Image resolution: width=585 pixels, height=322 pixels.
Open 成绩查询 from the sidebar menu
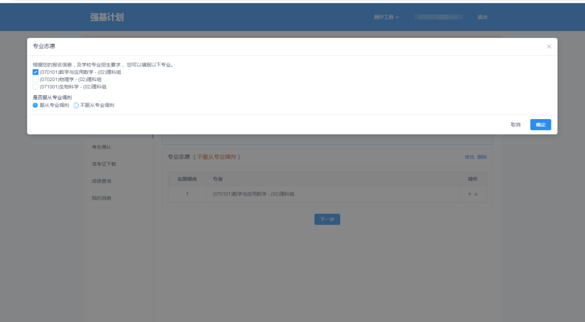(101, 181)
